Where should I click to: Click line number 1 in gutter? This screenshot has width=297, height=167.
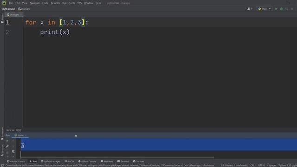(x=7, y=23)
